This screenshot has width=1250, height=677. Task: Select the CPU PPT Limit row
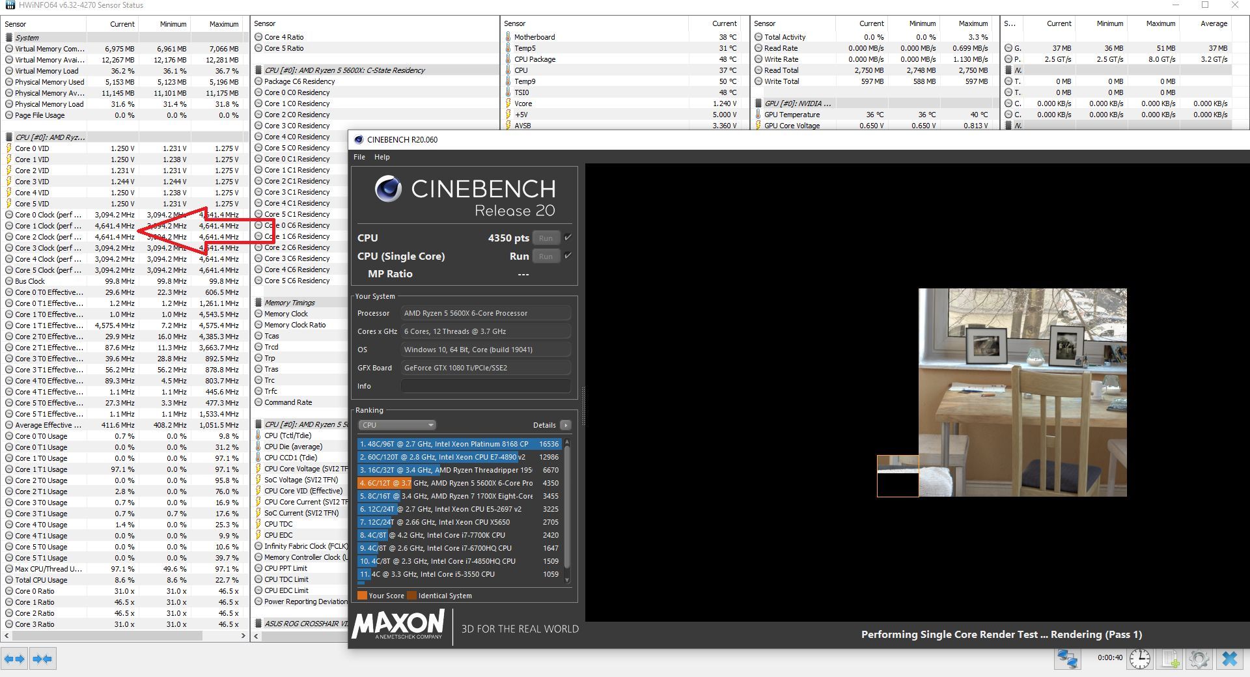click(299, 568)
